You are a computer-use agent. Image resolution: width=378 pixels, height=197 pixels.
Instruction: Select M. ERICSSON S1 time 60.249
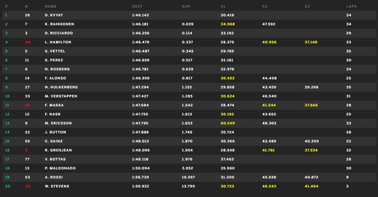227,123
